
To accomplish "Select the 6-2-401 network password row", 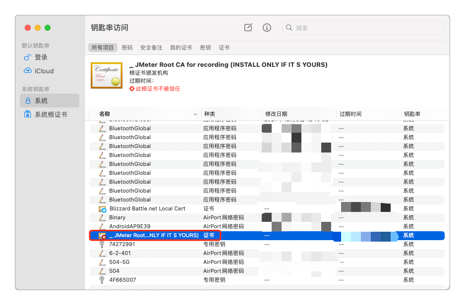I will click(x=267, y=253).
